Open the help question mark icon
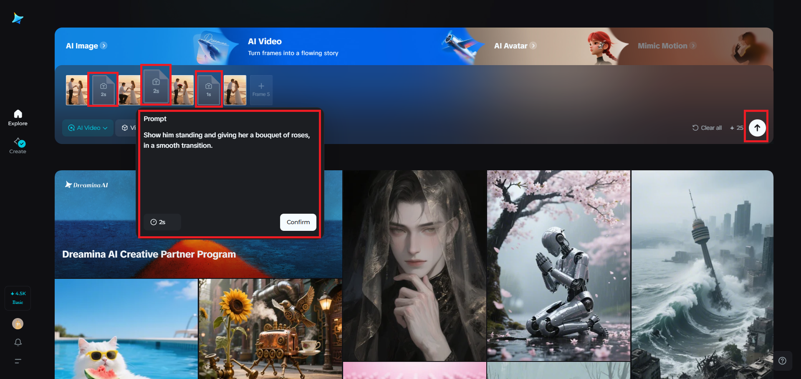The width and height of the screenshot is (801, 379). 783,361
